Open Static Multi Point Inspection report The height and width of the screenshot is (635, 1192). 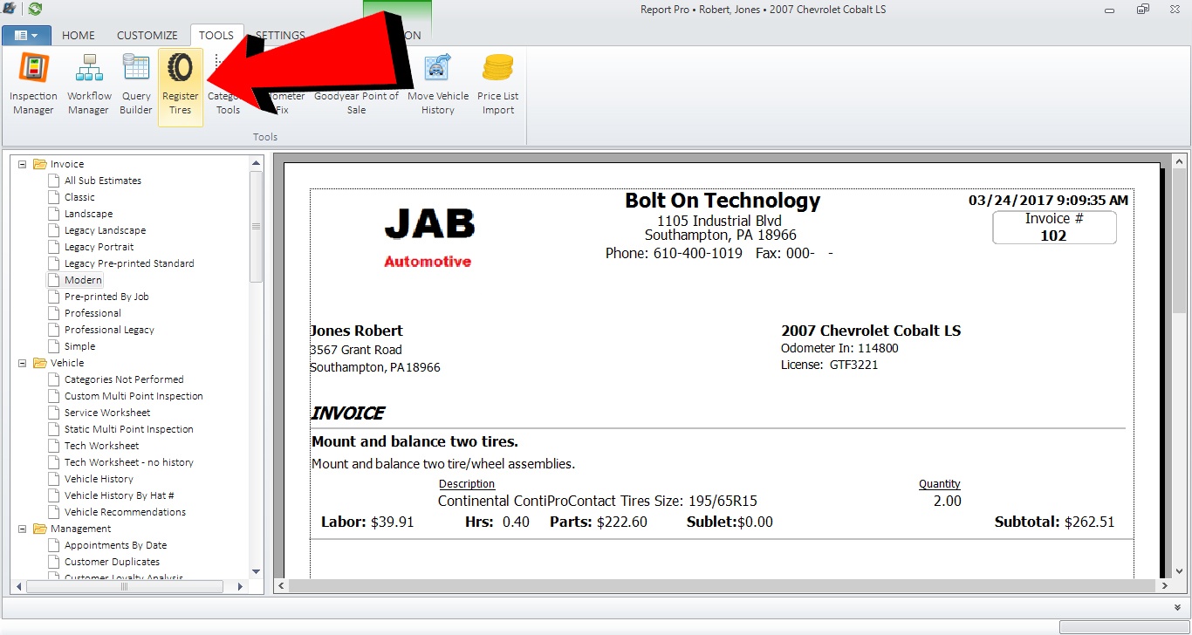129,429
